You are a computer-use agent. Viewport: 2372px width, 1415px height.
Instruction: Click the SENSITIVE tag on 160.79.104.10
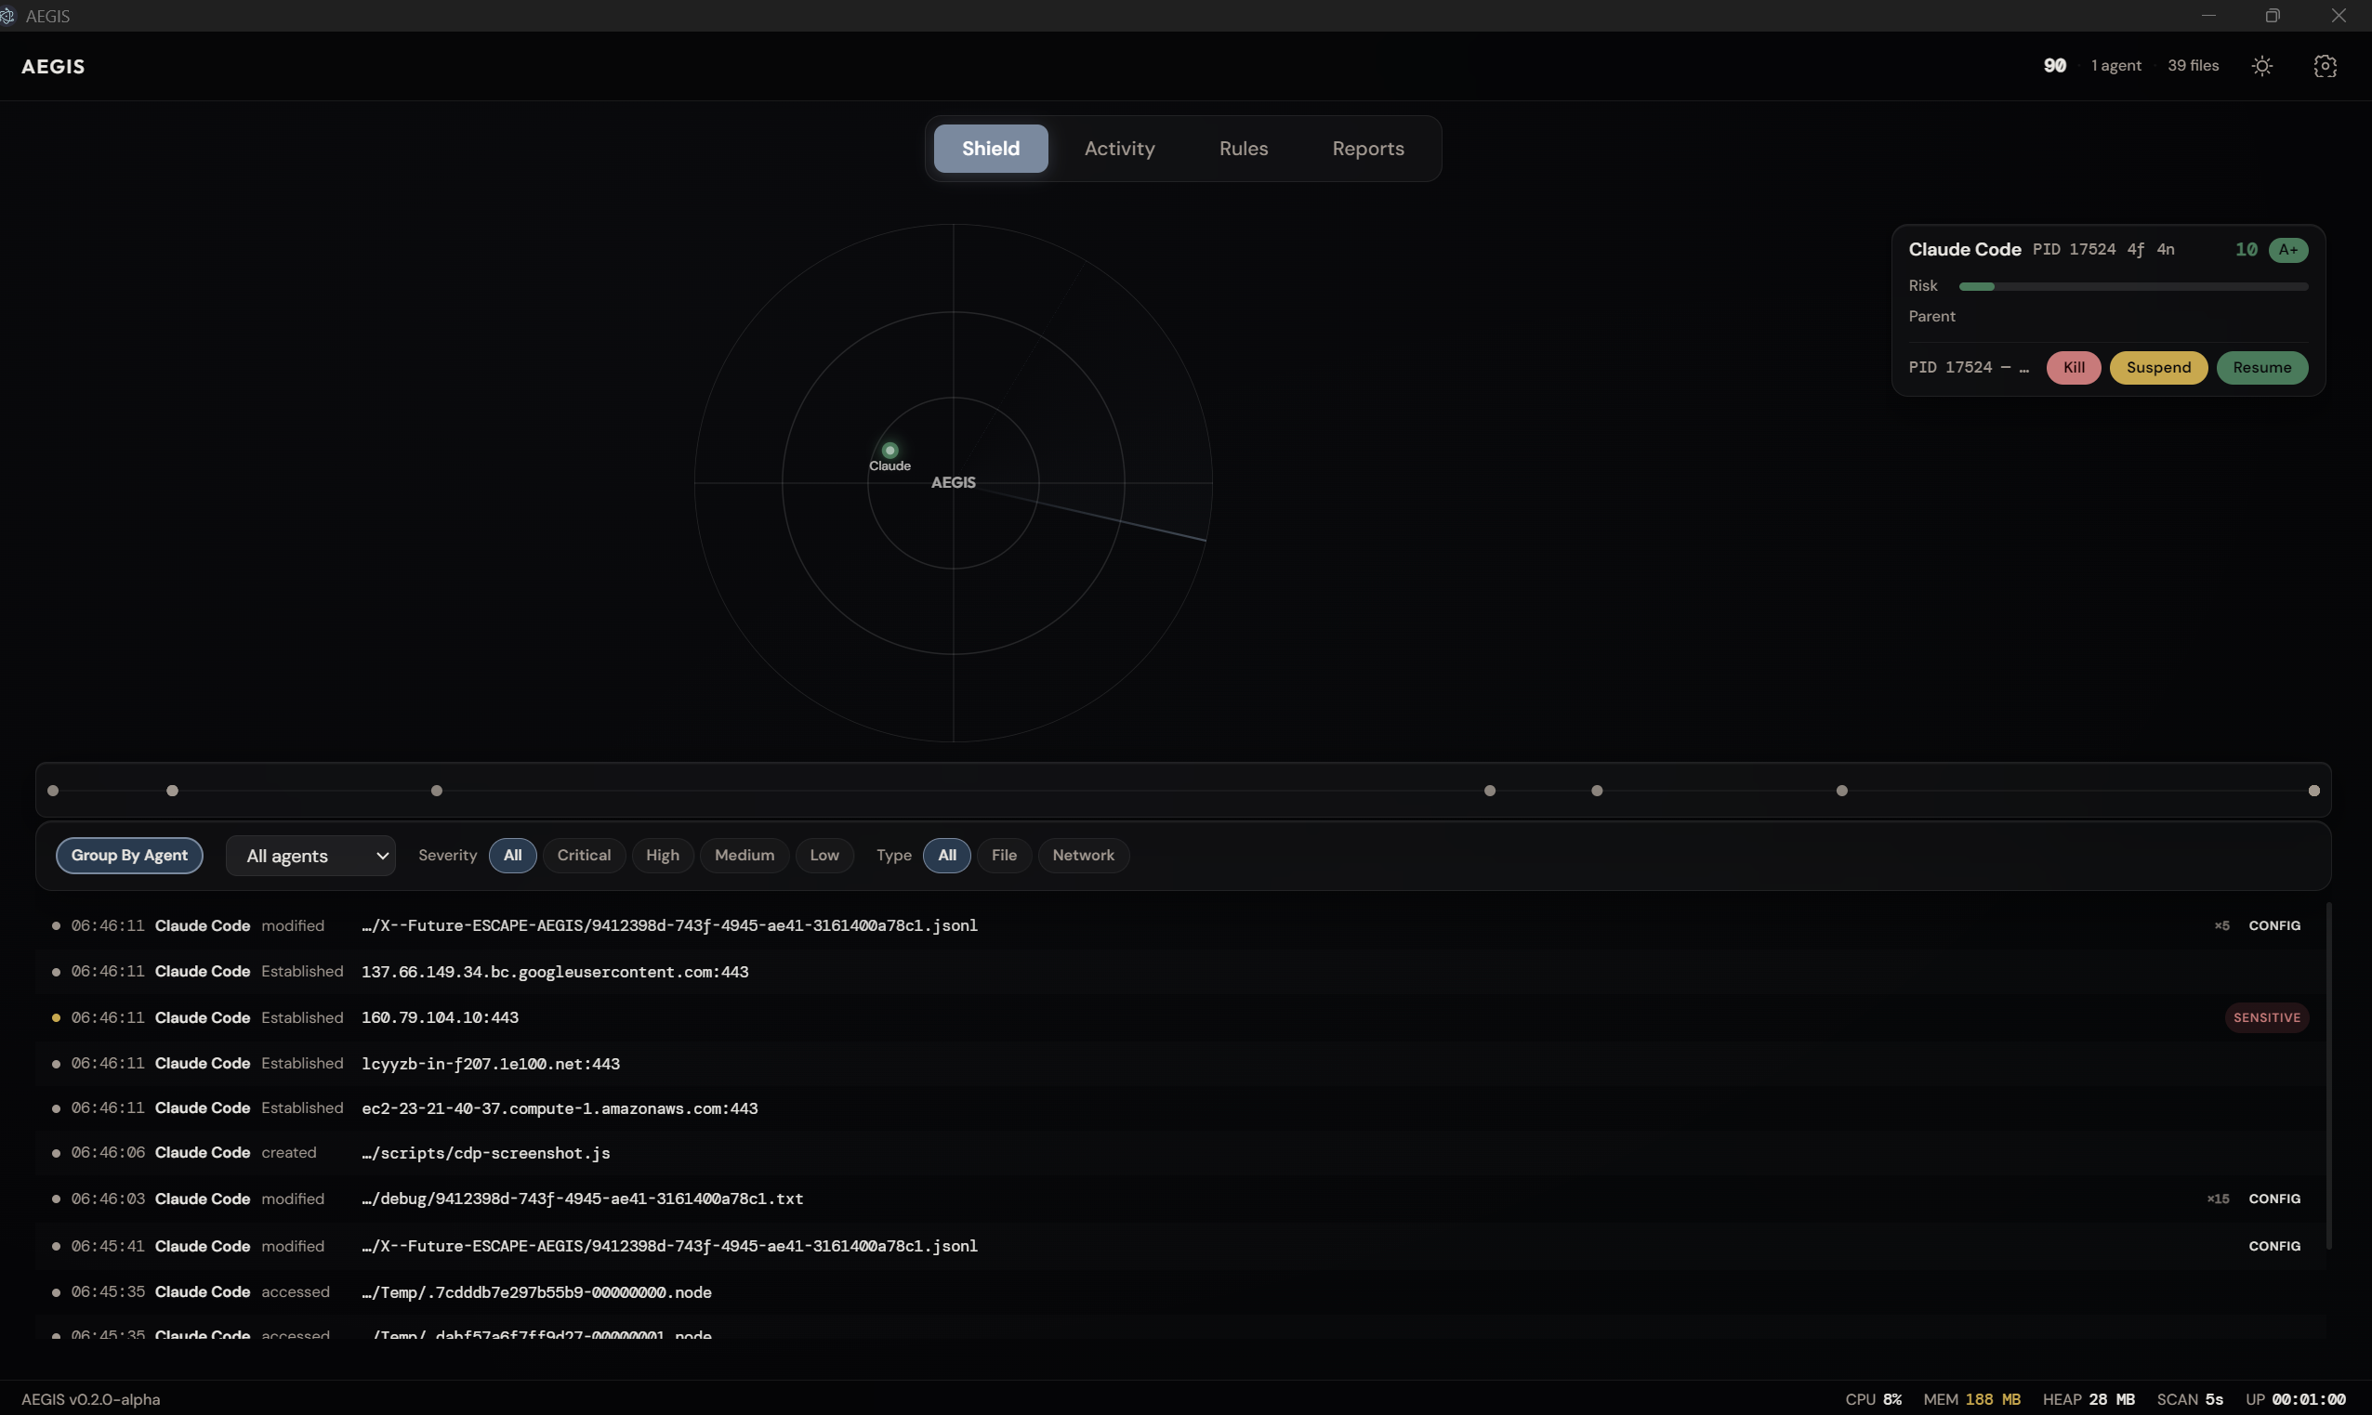[x=2265, y=1017]
